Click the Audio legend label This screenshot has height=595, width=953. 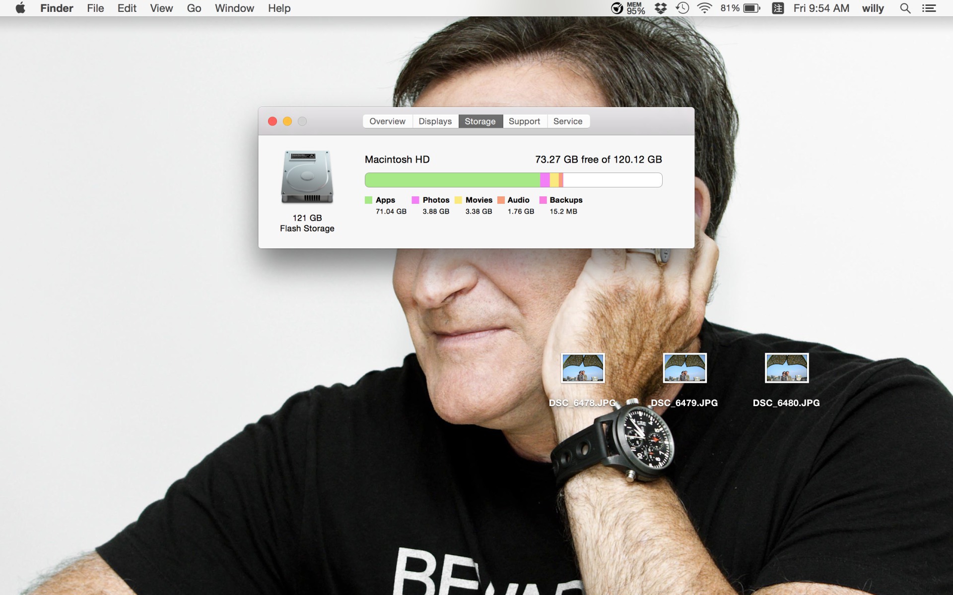pos(518,200)
